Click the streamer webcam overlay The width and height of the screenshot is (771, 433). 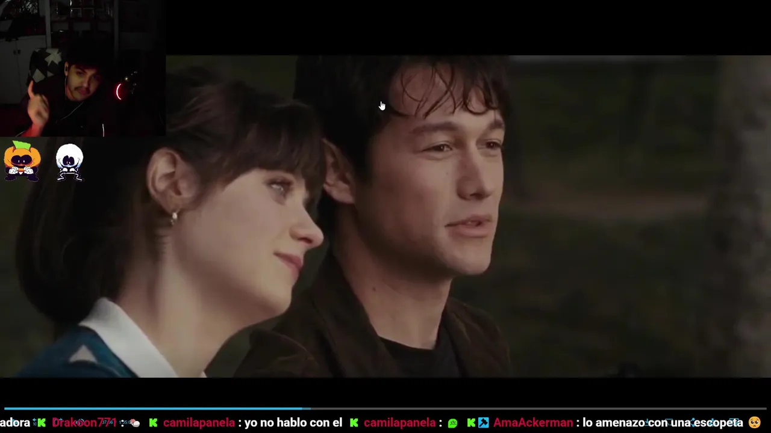83,69
